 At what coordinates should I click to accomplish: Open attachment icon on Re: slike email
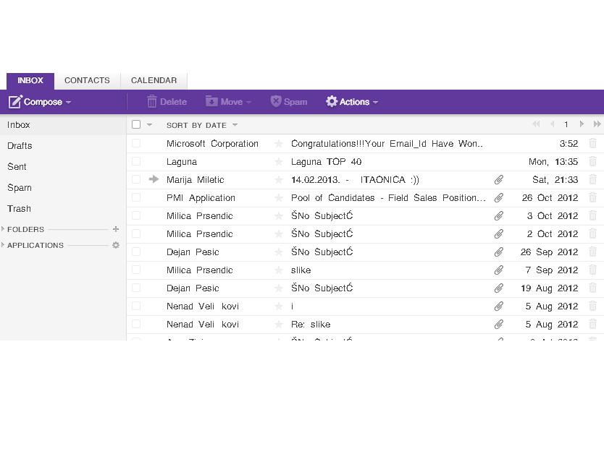tap(498, 324)
